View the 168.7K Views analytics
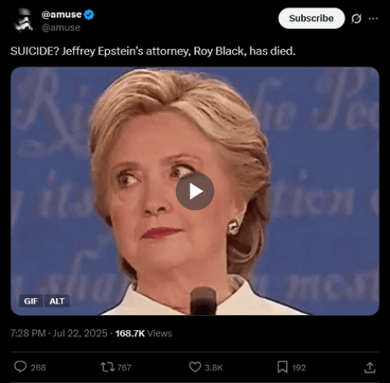Viewport: 390px width, 383px height. tap(144, 333)
